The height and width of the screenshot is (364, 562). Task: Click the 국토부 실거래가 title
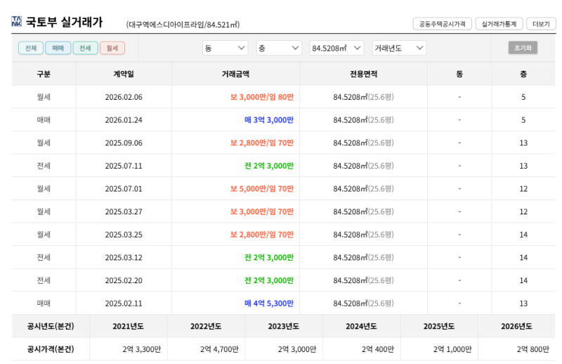(x=65, y=22)
